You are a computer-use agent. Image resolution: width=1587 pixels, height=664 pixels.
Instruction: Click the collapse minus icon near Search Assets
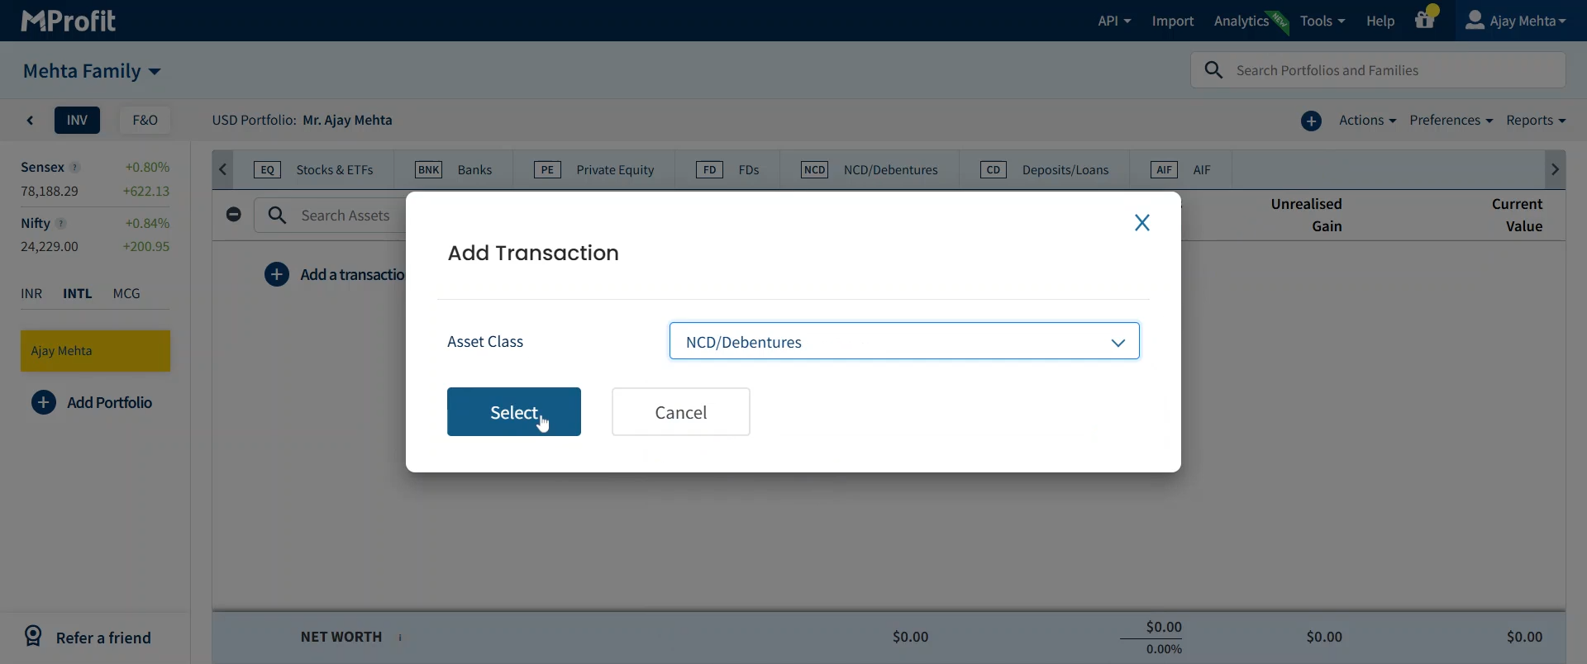[234, 215]
